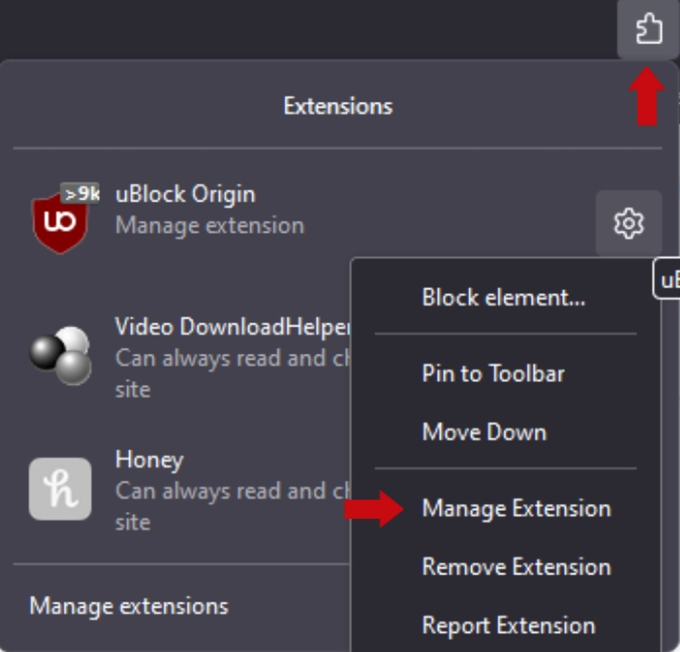Click the Video DownloadHelper extension name
Viewport: 680px width, 652px height.
pyautogui.click(x=233, y=327)
